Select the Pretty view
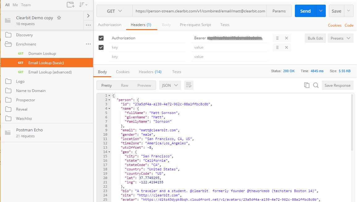The height and width of the screenshot is (202, 357). coord(106,86)
